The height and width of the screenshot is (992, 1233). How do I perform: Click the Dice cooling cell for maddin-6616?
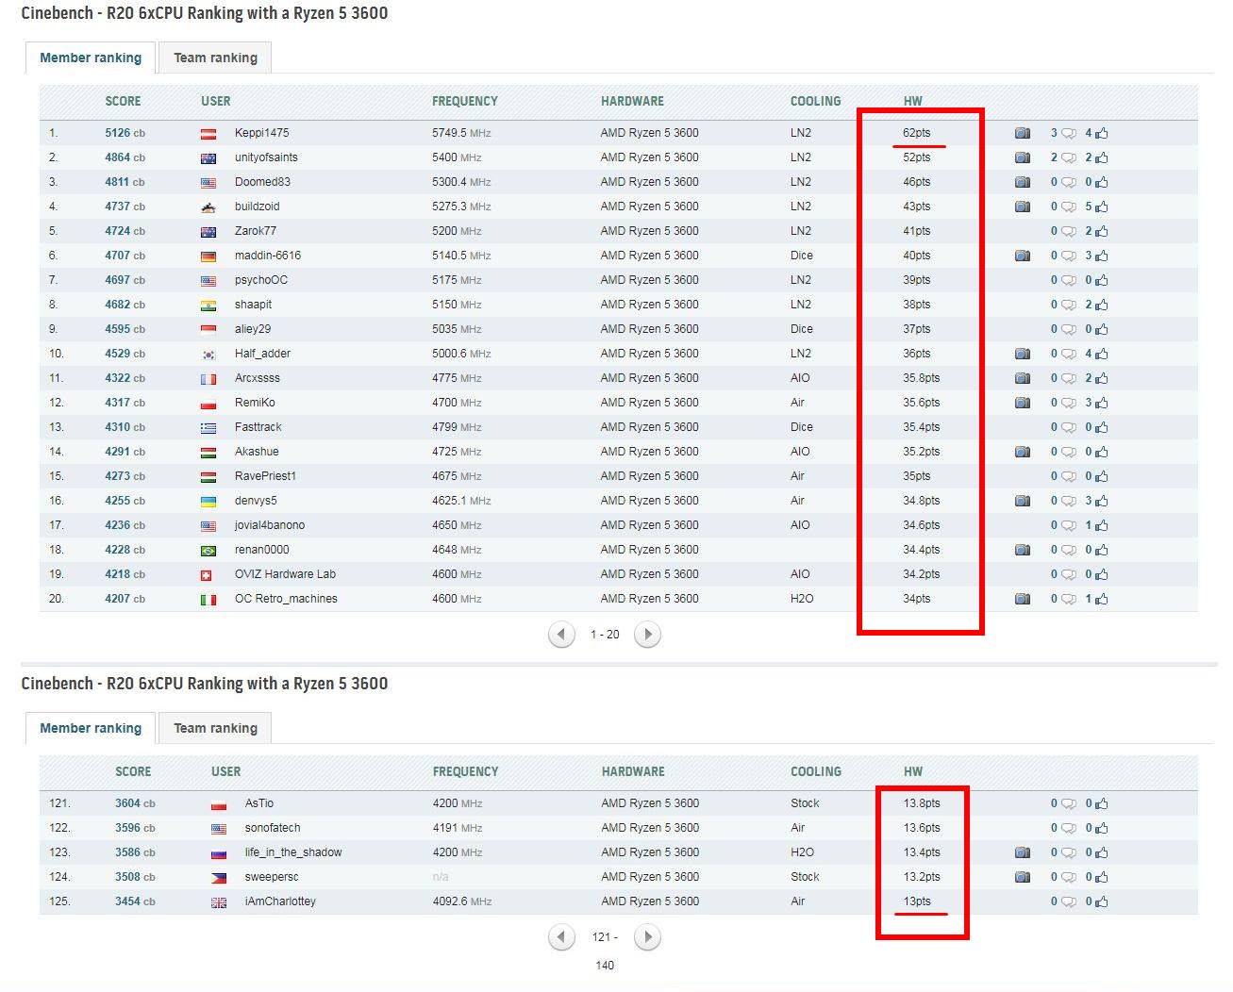point(801,256)
